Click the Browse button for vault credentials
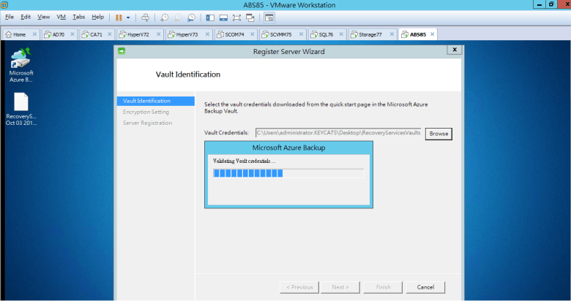The height and width of the screenshot is (301, 571). point(438,134)
